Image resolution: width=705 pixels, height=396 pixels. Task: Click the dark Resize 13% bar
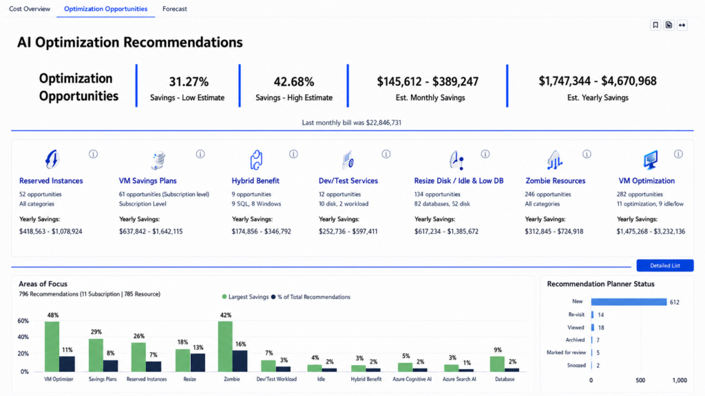(x=198, y=362)
